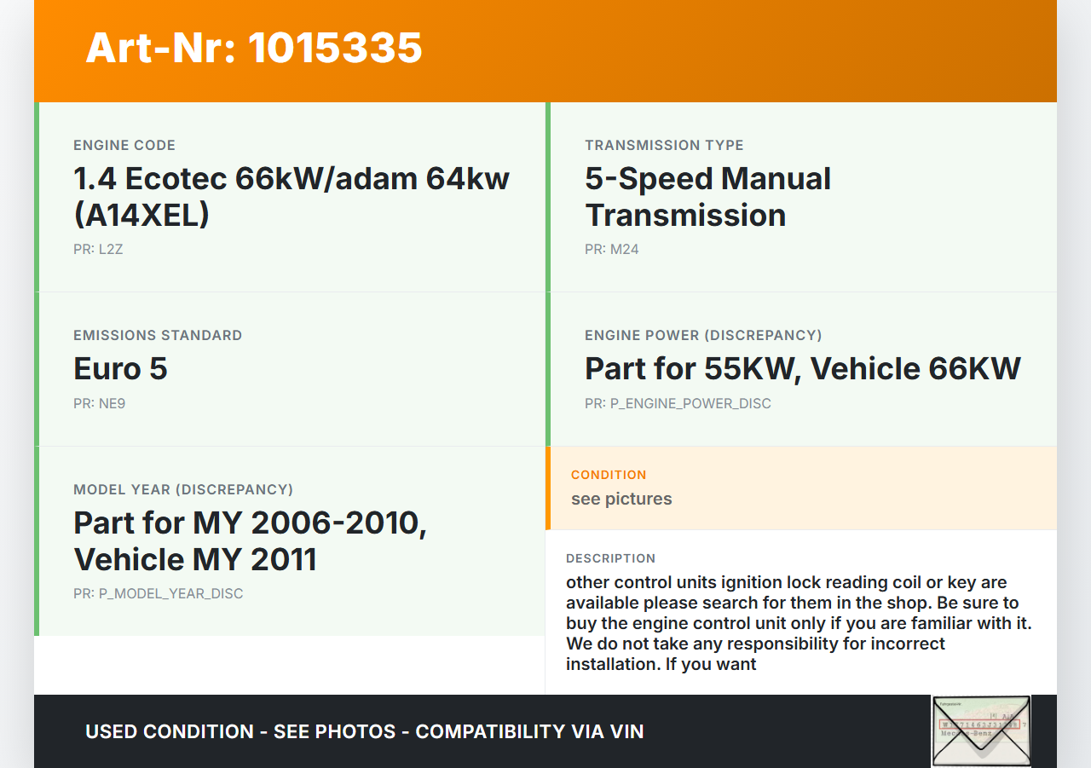Click the Art-Nr: 1015335 heading

254,48
